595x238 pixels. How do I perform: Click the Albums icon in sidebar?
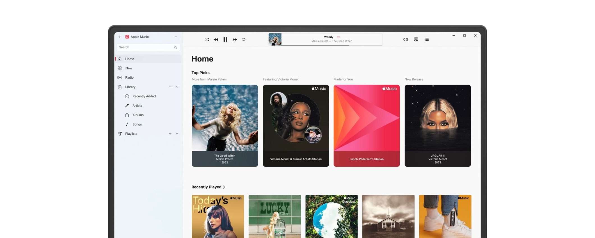click(127, 115)
